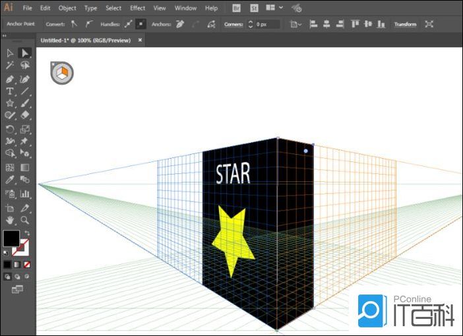Select the Star shape tool

(x=11, y=103)
